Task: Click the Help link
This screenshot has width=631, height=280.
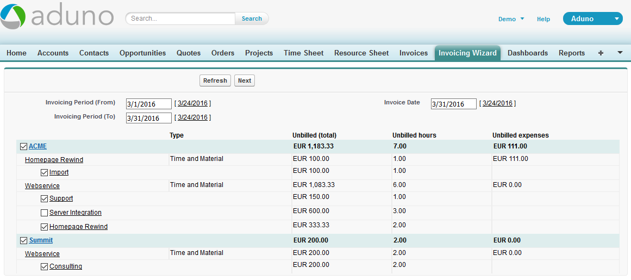Action: pyautogui.click(x=543, y=19)
